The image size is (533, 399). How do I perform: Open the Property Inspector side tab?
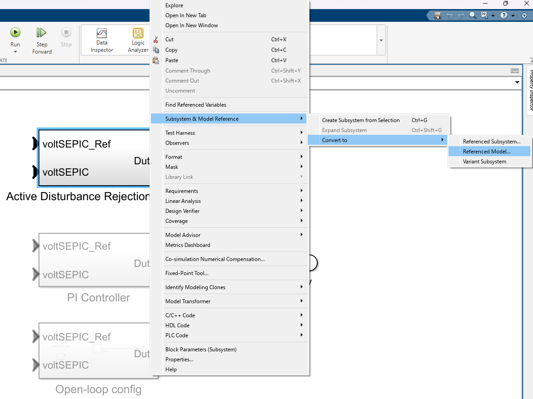coord(529,91)
